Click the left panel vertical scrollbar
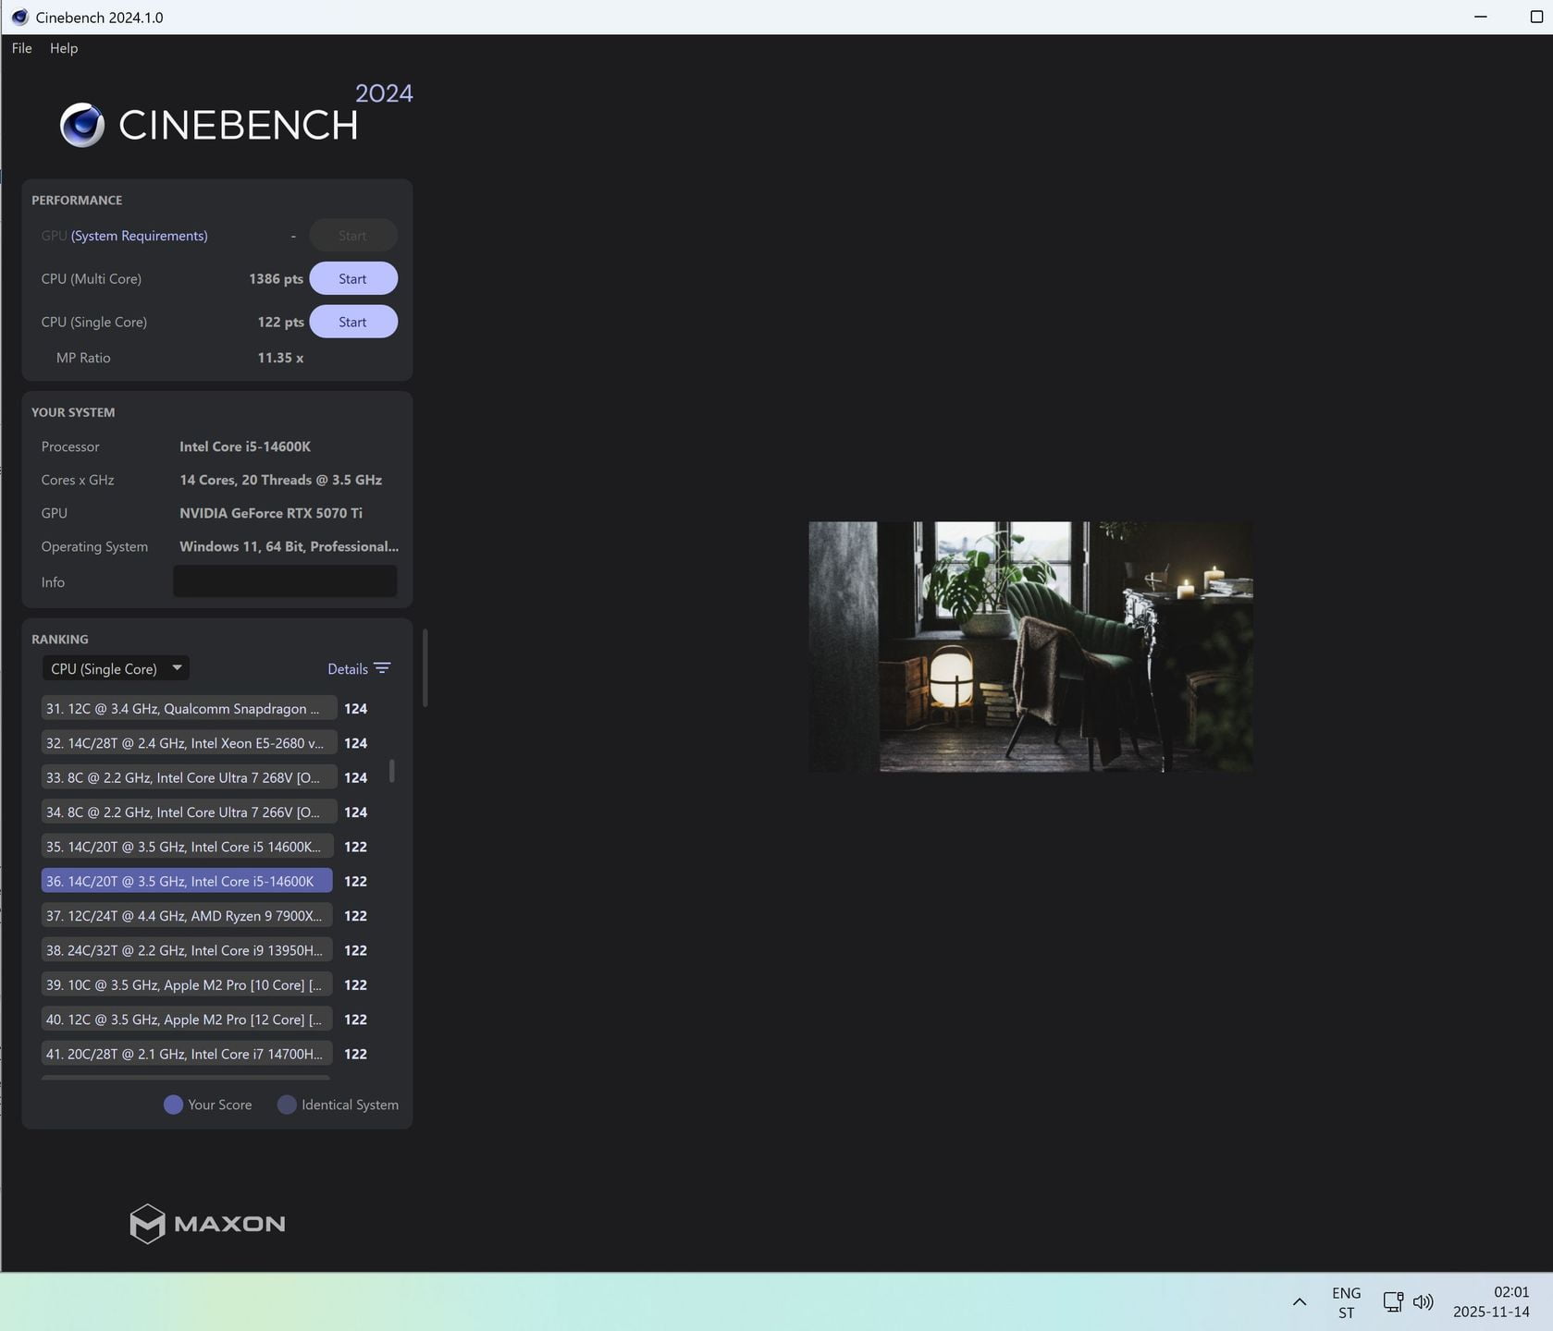1553x1331 pixels. [x=425, y=668]
